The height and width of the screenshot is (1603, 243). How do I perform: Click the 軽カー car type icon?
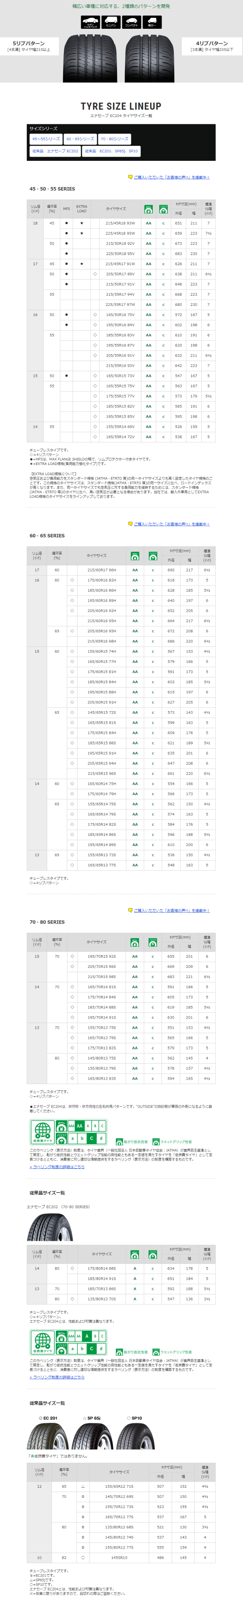click(152, 22)
